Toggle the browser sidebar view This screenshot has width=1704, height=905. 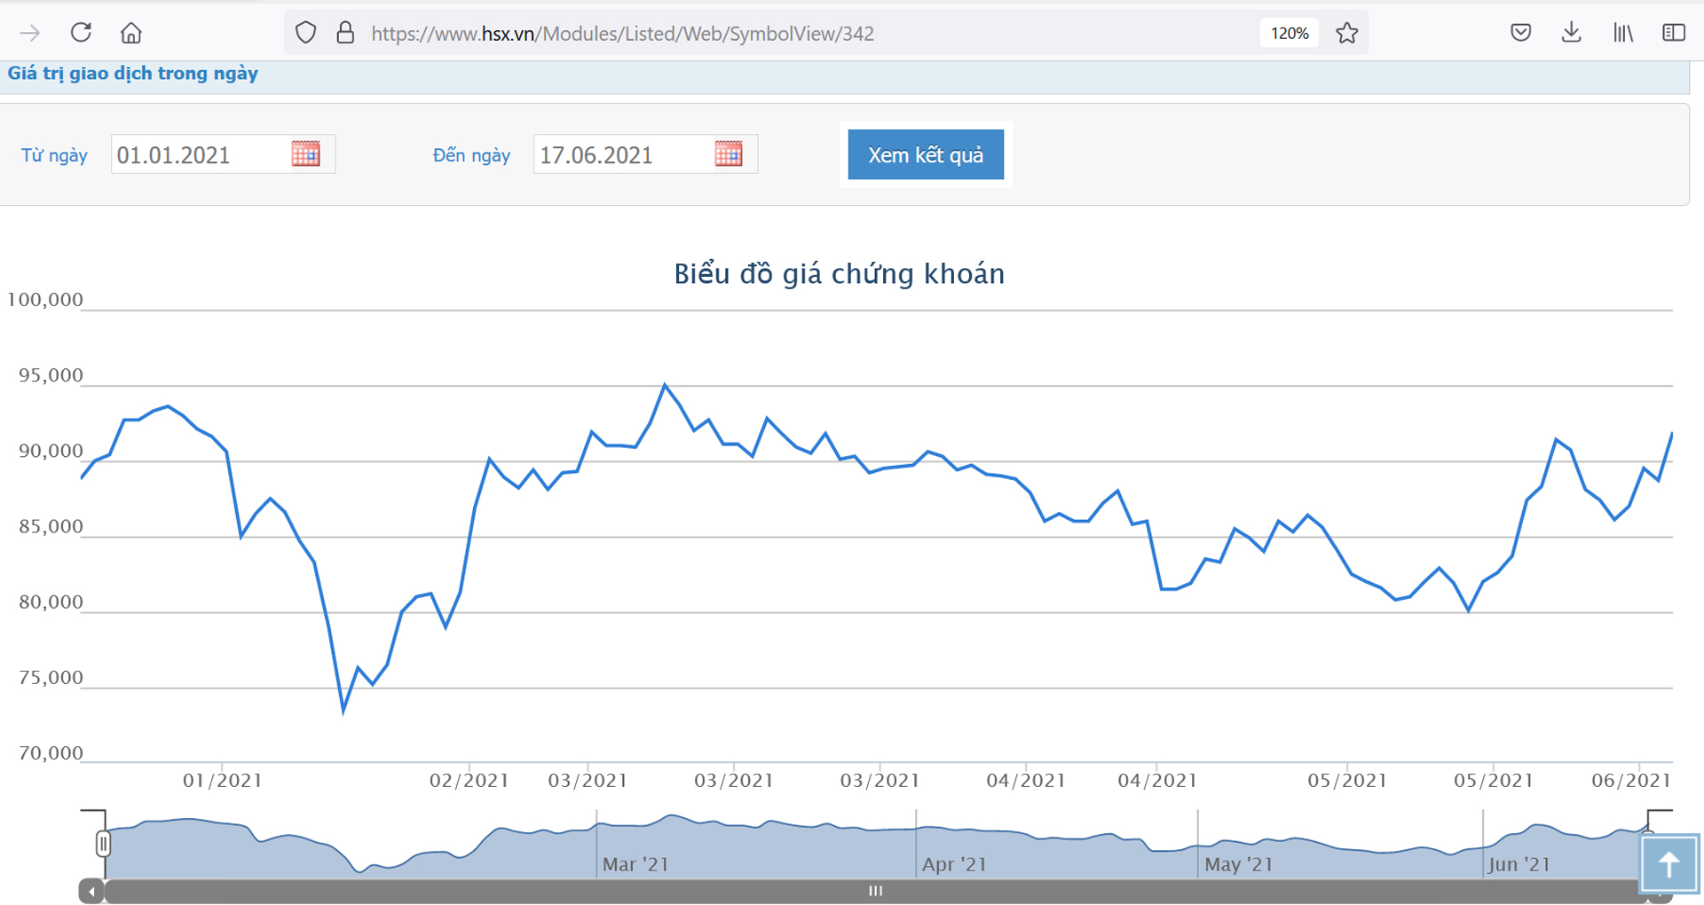click(1673, 34)
